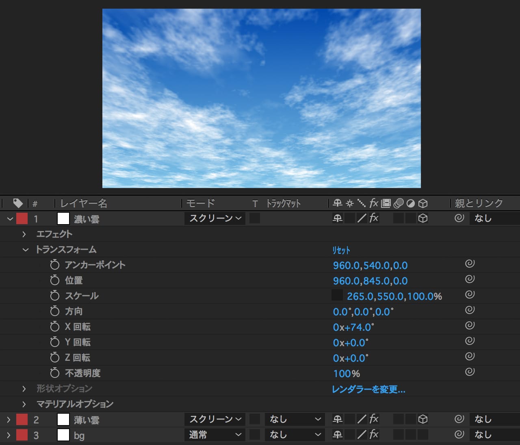Click the スケール stopwatch icon
Screen dimensions: 520x445
click(x=54, y=296)
